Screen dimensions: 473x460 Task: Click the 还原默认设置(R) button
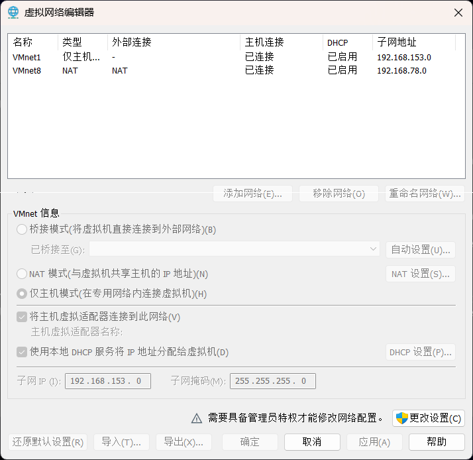click(48, 442)
